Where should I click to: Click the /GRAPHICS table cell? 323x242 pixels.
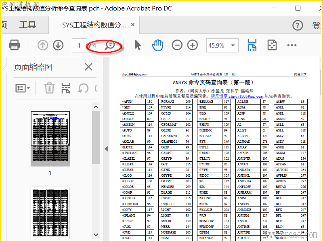tap(172, 142)
